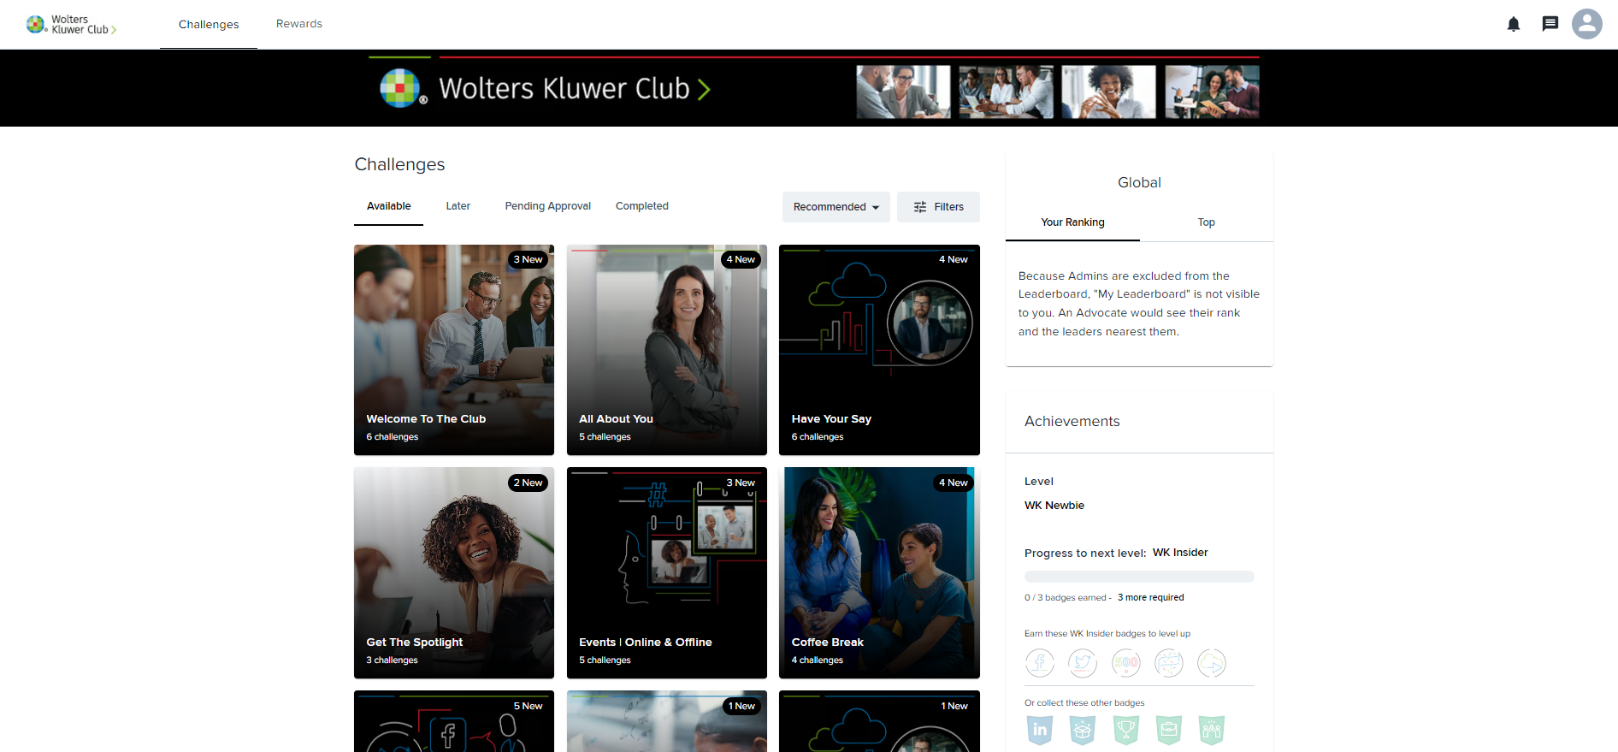
Task: Select the 500 points badge
Action: 1125,662
